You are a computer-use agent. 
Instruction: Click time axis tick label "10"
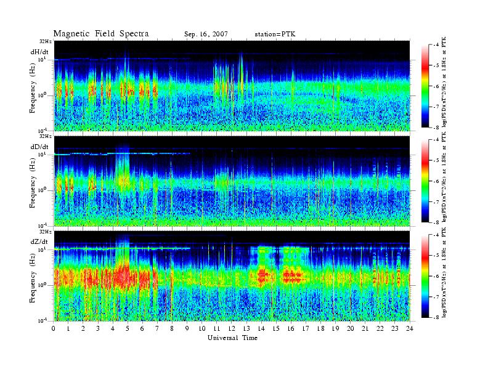(202, 328)
